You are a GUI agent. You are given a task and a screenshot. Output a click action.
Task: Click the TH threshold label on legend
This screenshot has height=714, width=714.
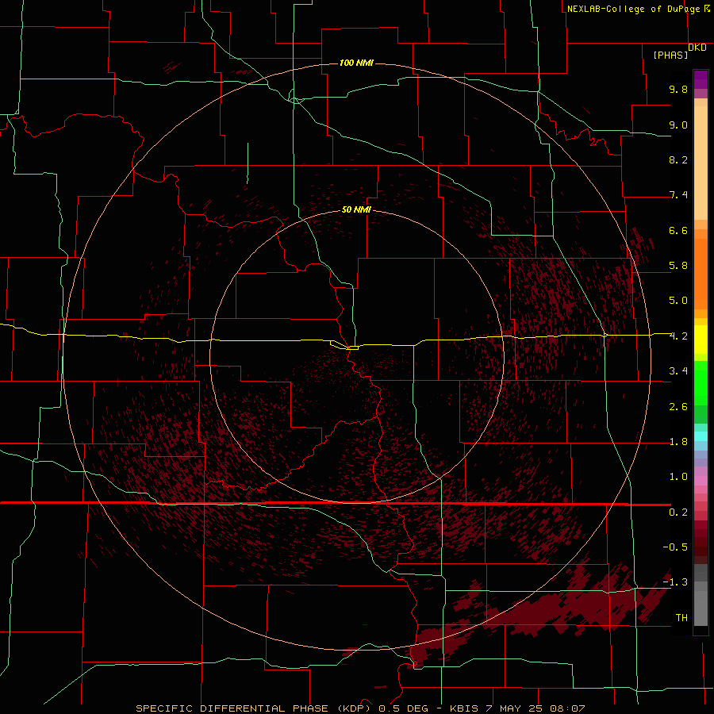(681, 618)
